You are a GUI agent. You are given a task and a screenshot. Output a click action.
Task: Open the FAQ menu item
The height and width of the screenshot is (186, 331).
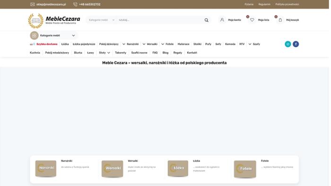pos(155,53)
